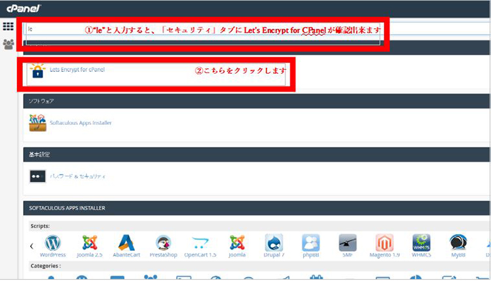Open the User Manager people icon
The width and height of the screenshot is (491, 281).
coord(9,44)
